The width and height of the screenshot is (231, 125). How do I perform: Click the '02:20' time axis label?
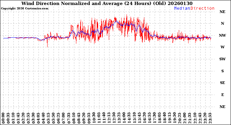[23, 118]
